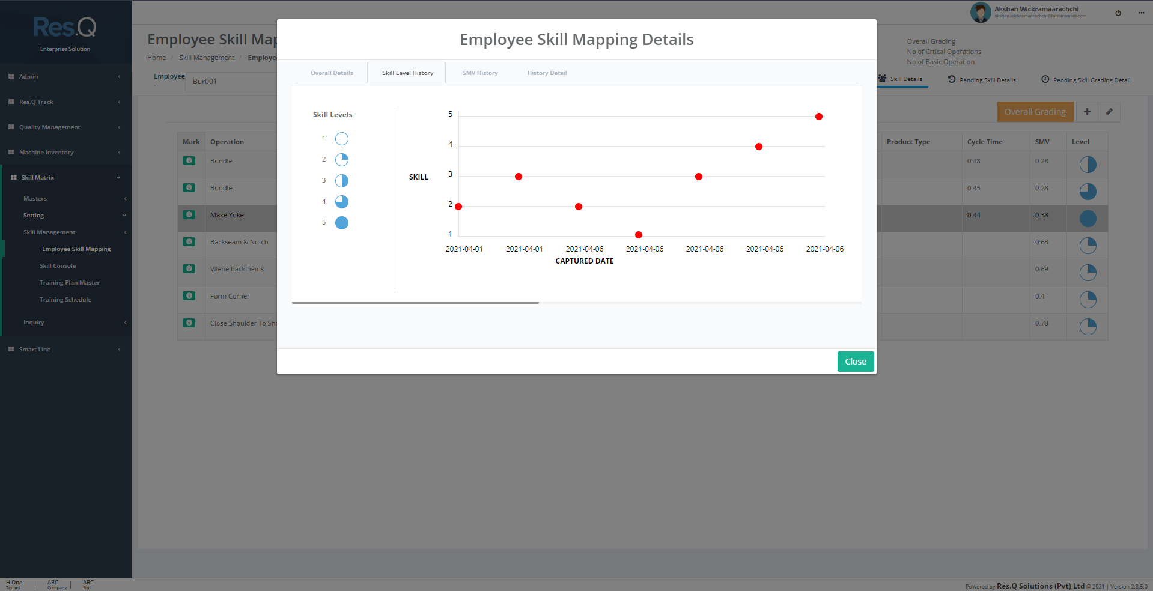Open the ellipsis menu in the top-right corner
Image resolution: width=1153 pixels, height=591 pixels.
pos(1140,13)
